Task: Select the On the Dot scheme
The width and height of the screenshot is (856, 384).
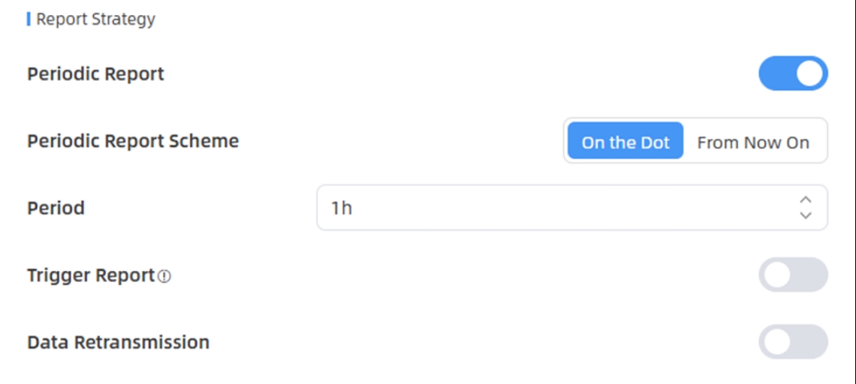Action: [x=625, y=141]
